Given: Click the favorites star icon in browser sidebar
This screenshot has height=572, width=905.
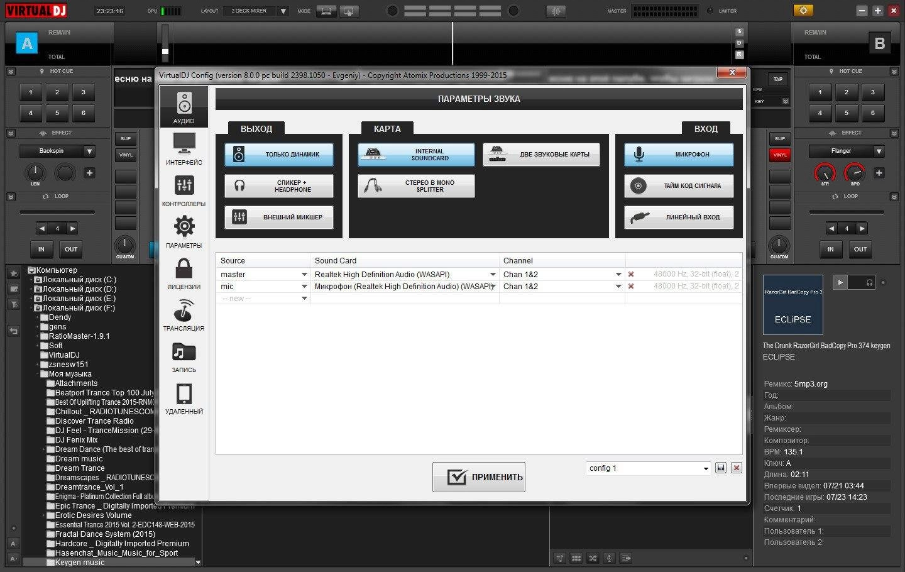Looking at the screenshot, I should coord(13,273).
